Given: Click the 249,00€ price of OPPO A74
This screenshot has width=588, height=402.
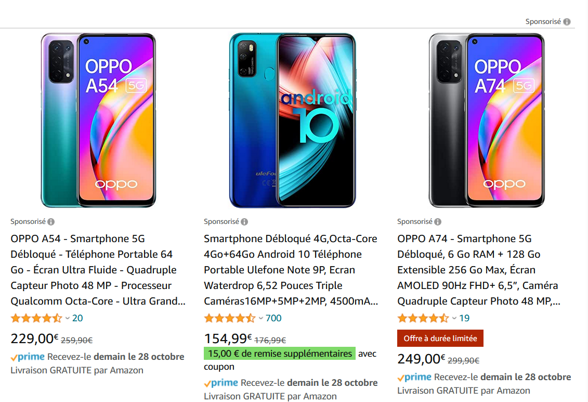Looking at the screenshot, I should click(x=419, y=359).
